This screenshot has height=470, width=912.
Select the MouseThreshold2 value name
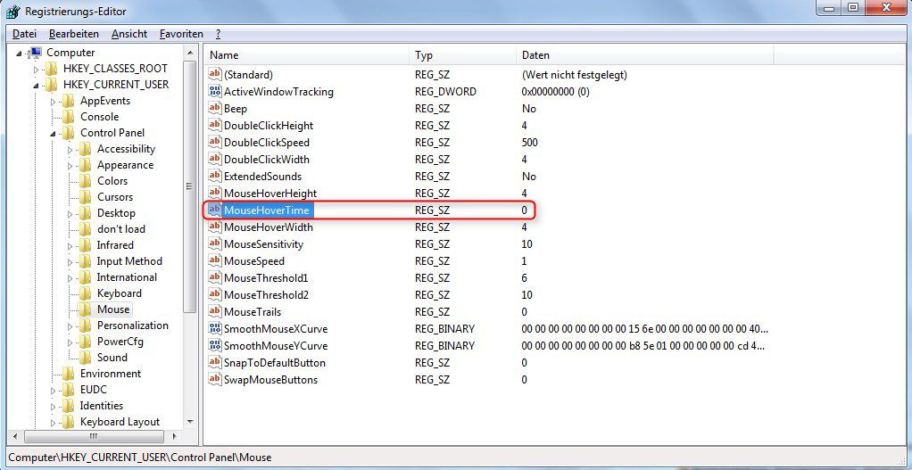(x=266, y=295)
